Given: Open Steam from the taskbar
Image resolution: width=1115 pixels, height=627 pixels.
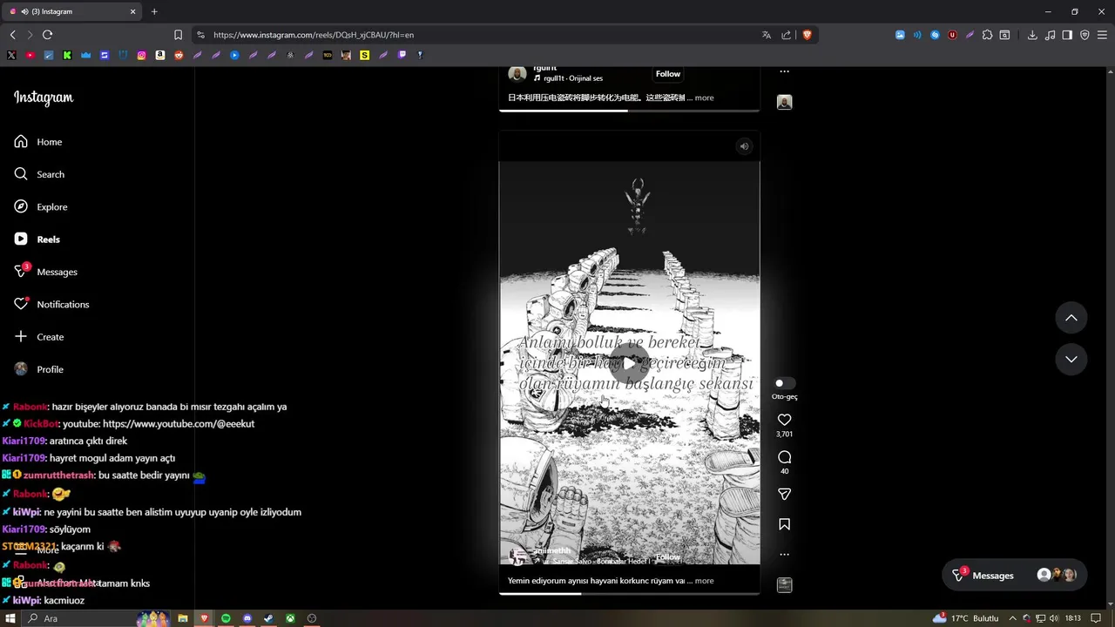Looking at the screenshot, I should tap(268, 618).
